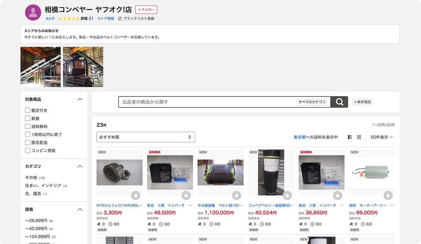Filter by price 〜104,999円
Image resolution: width=421 pixels, height=244 pixels.
click(37, 237)
